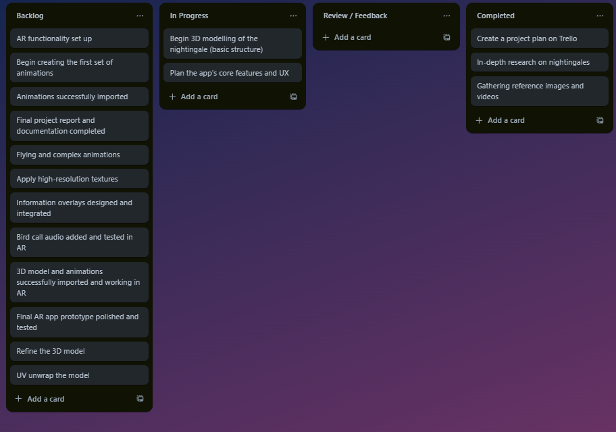Click the Backlog list title
The width and height of the screenshot is (616, 432).
(x=30, y=16)
